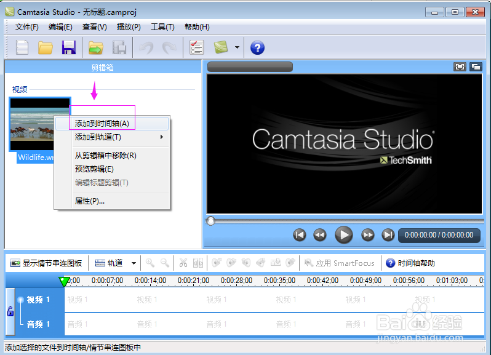Click the Import Media folder arrow icon
The height and width of the screenshot is (355, 491).
(96, 47)
